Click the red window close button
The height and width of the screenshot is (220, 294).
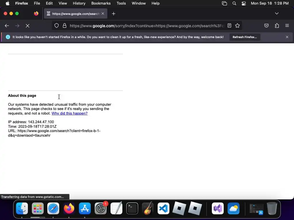(5, 13)
